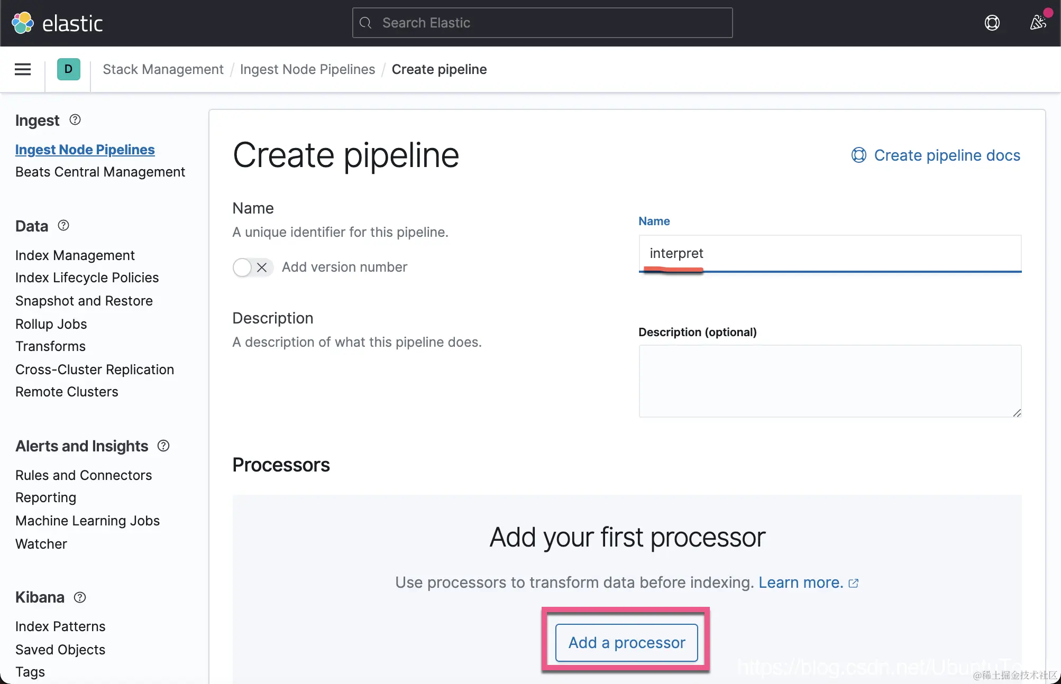Go to Stack Management breadcrumb

point(163,69)
